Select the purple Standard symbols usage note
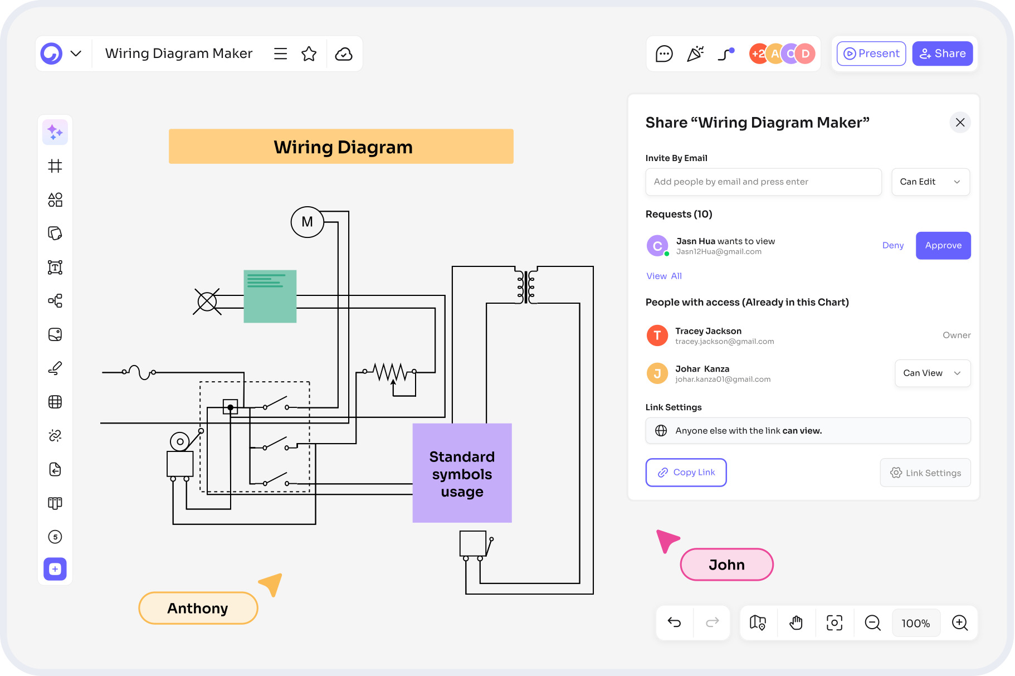The height and width of the screenshot is (676, 1015). (x=462, y=474)
